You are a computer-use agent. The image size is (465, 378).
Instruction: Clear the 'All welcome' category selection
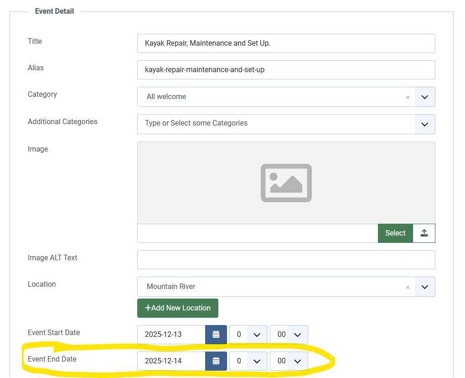point(408,97)
